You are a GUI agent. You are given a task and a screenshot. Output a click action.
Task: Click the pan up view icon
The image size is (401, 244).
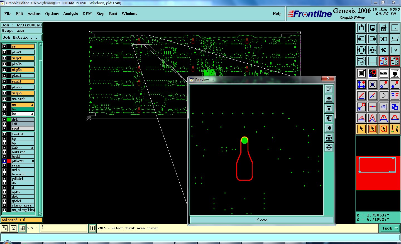point(361,28)
